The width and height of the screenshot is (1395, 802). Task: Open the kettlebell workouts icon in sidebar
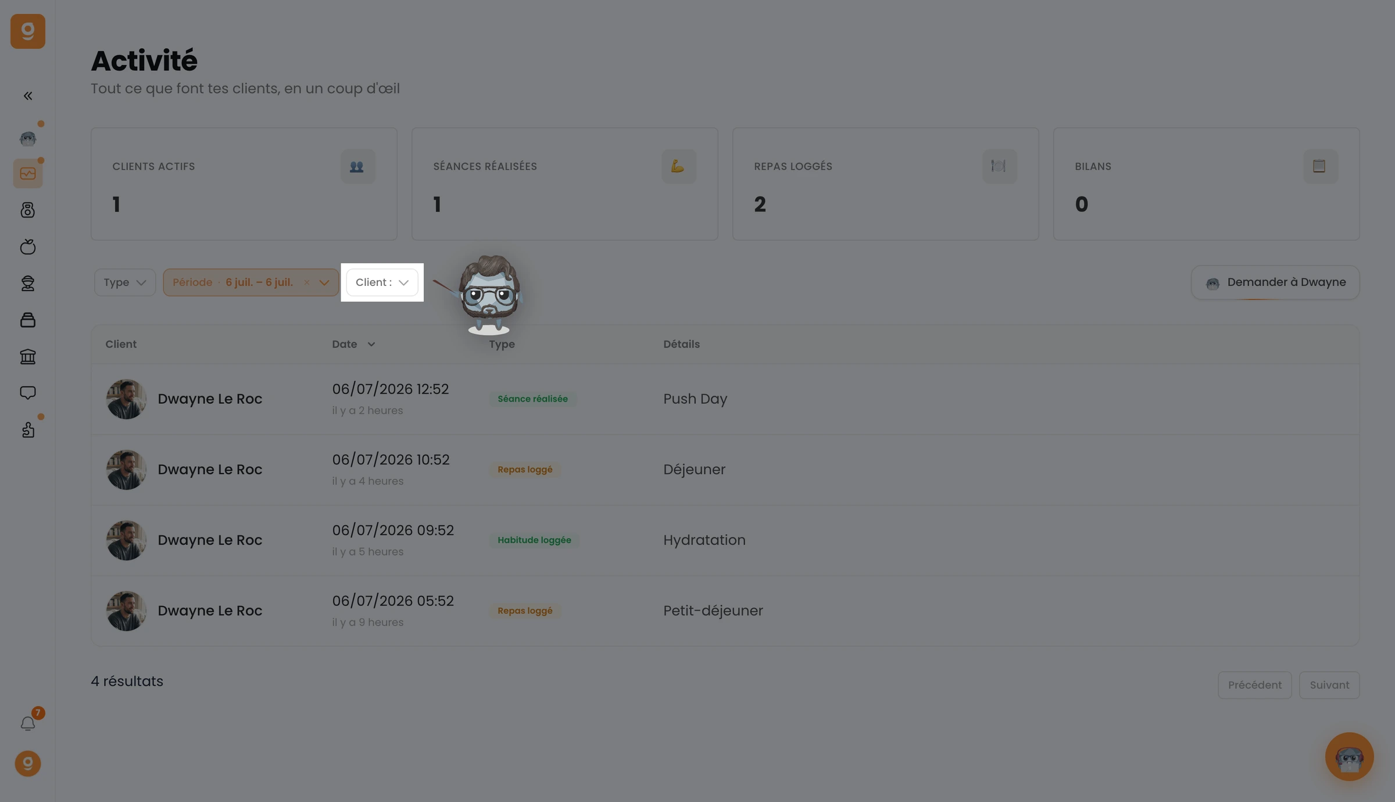pyautogui.click(x=28, y=210)
